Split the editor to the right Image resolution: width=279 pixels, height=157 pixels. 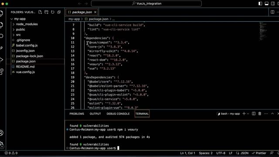[x=272, y=12]
